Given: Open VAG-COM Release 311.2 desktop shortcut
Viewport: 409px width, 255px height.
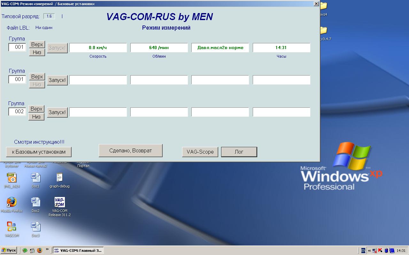Looking at the screenshot, I should click(59, 202).
